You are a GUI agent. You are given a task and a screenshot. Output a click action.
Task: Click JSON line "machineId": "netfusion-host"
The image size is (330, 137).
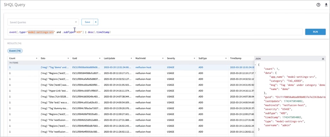285,105
